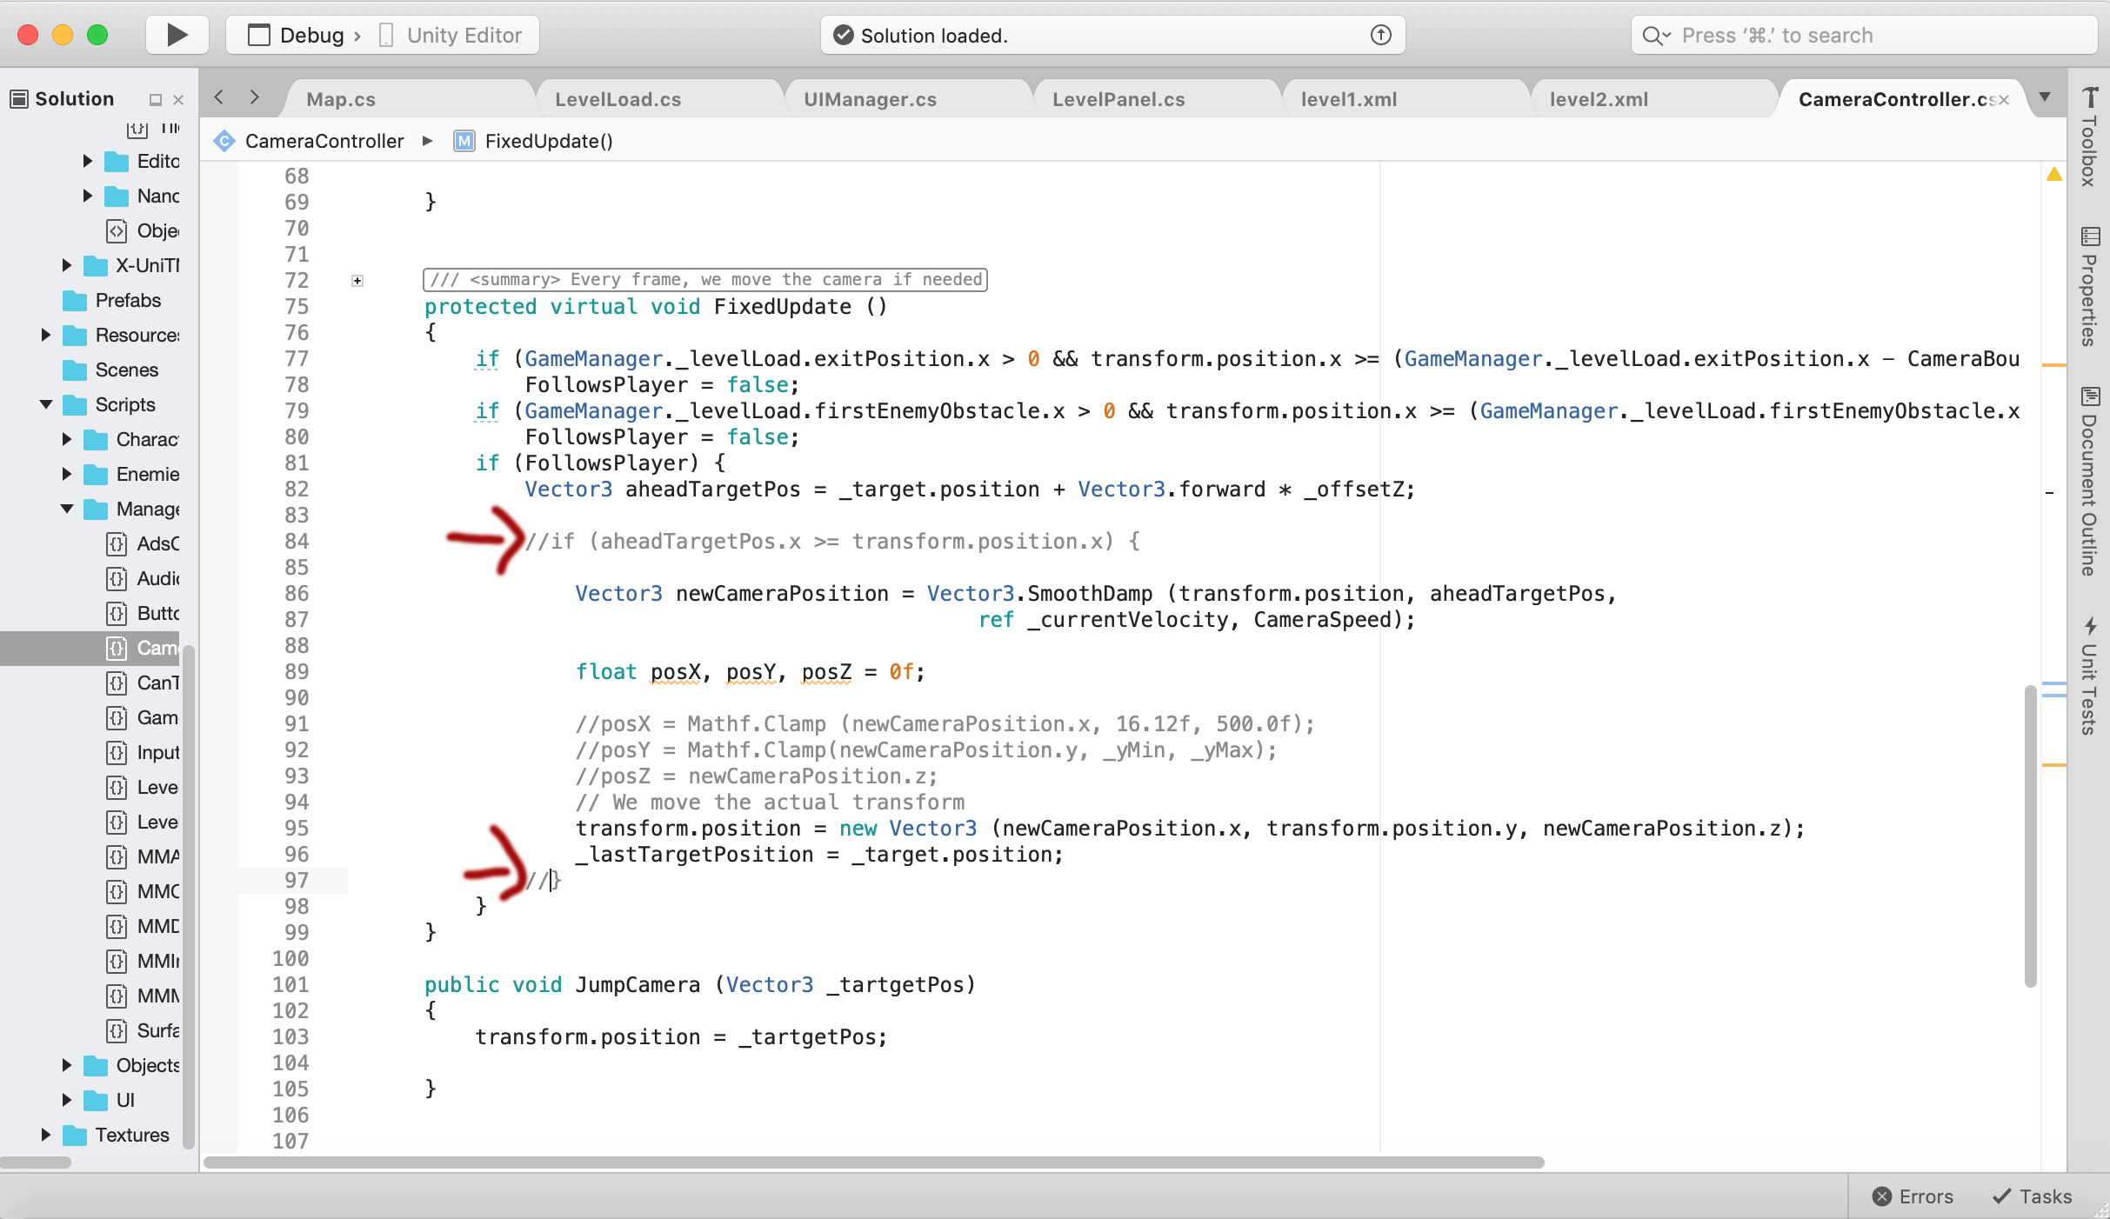Screen dimensions: 2110x1219
Task: Open the tab overflow dropdown arrow
Action: click(x=2045, y=97)
